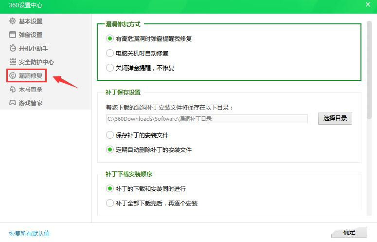
Task: Select 关闭弹窗提醒，不修复 option
Action: (110, 68)
